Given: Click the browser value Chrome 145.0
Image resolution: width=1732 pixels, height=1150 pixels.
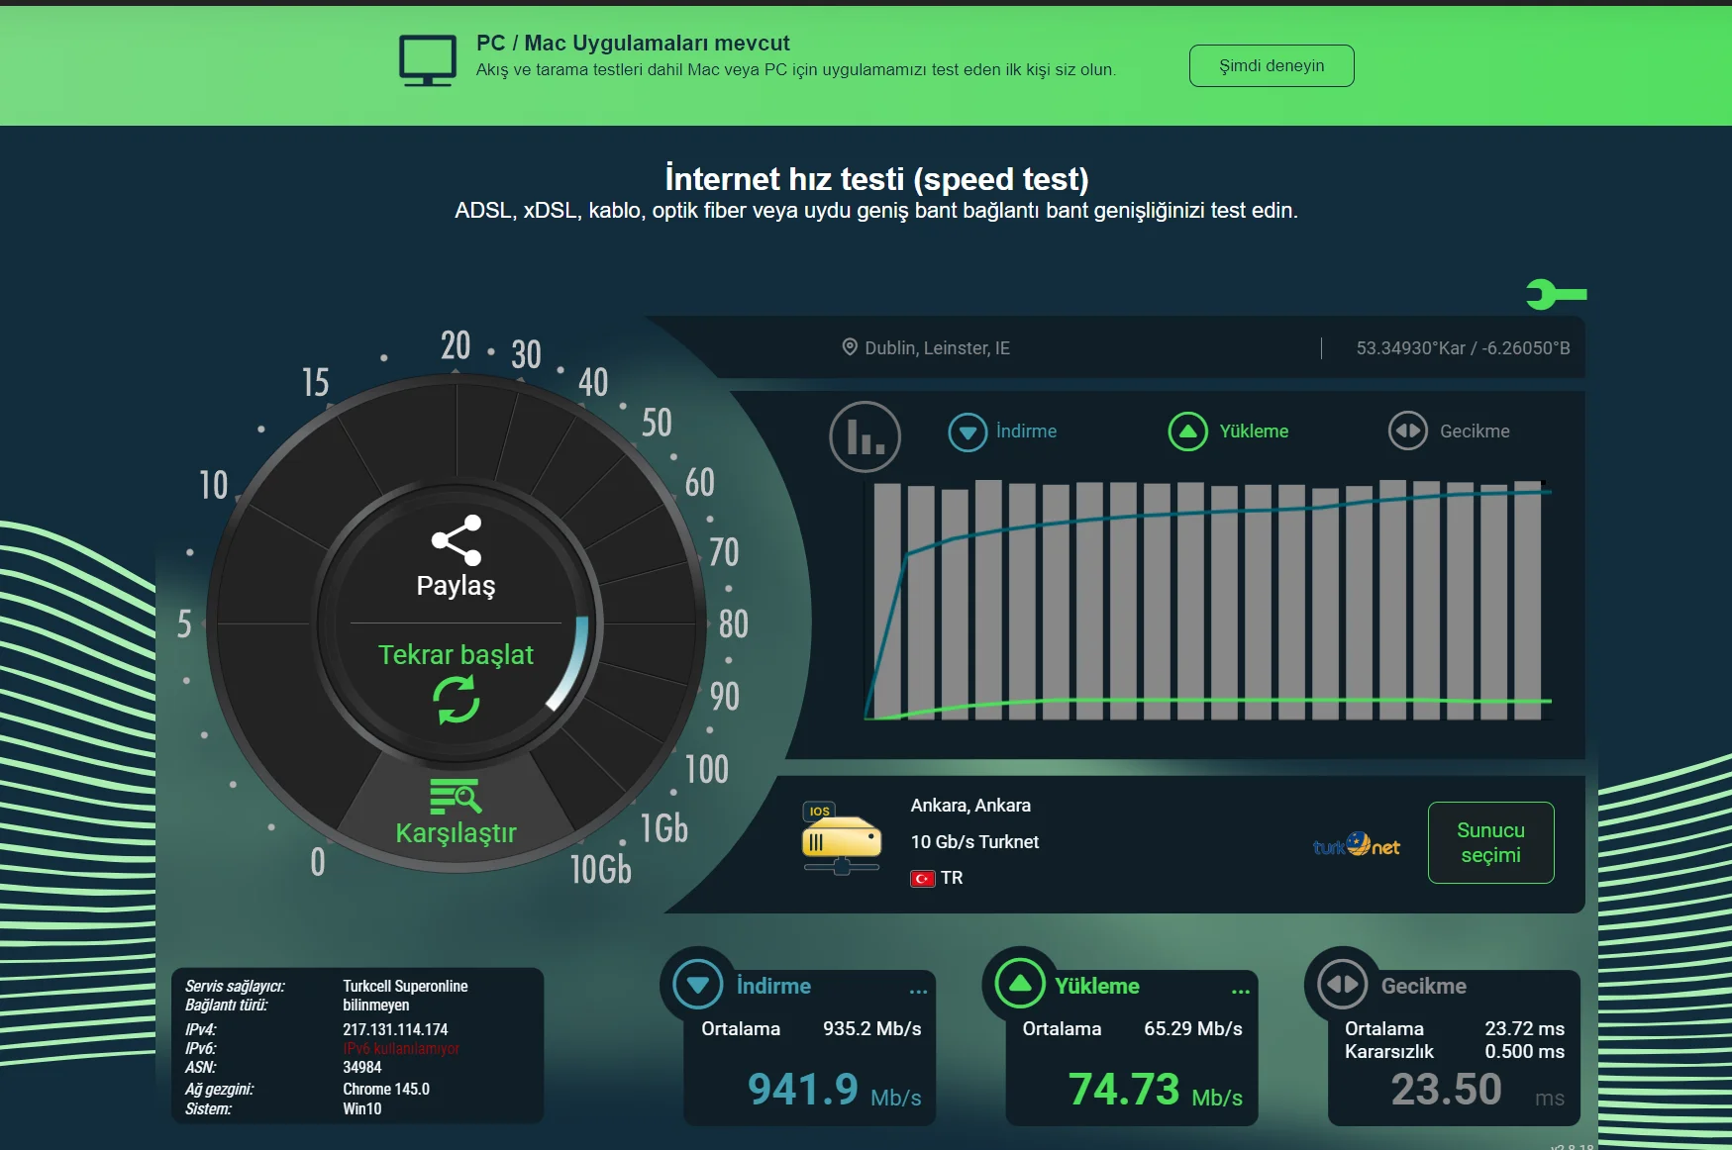Looking at the screenshot, I should (x=386, y=1089).
